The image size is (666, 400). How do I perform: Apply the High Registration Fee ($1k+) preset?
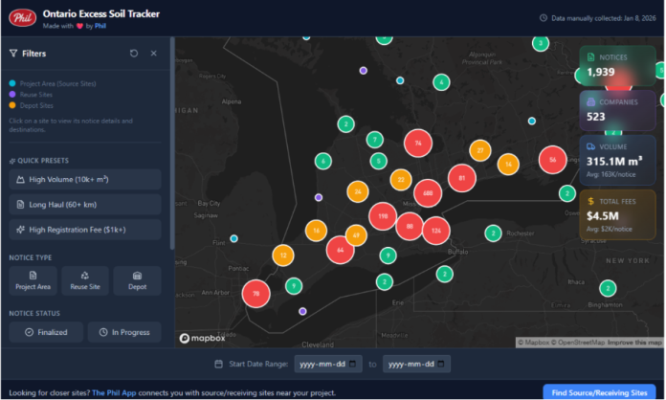coord(85,230)
